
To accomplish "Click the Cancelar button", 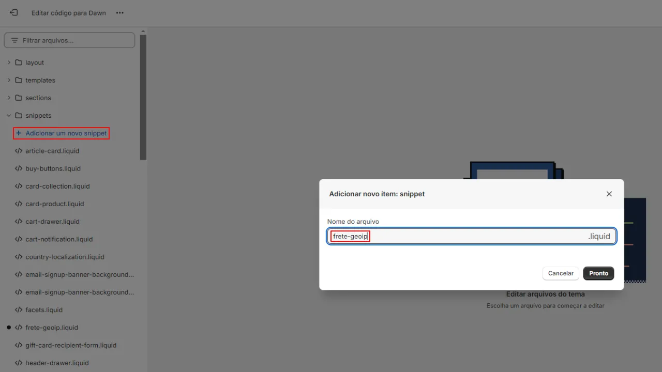I will point(561,273).
